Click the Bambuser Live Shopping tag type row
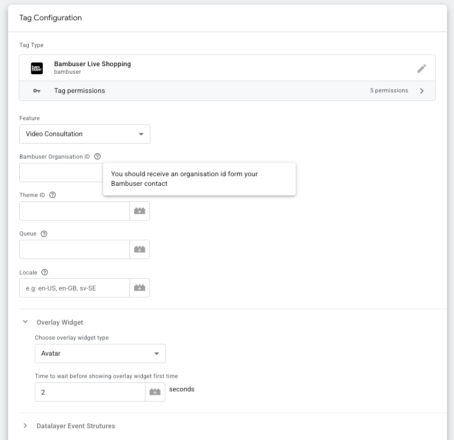The width and height of the screenshot is (454, 440). pos(227,68)
